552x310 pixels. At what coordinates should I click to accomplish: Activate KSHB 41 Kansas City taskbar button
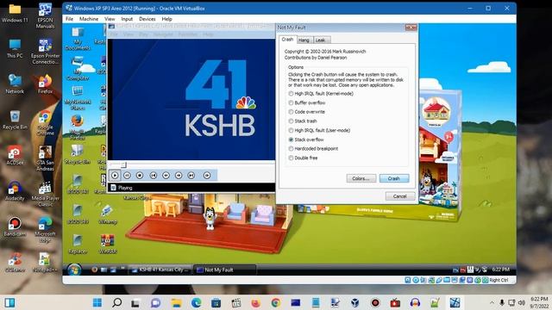click(x=160, y=270)
